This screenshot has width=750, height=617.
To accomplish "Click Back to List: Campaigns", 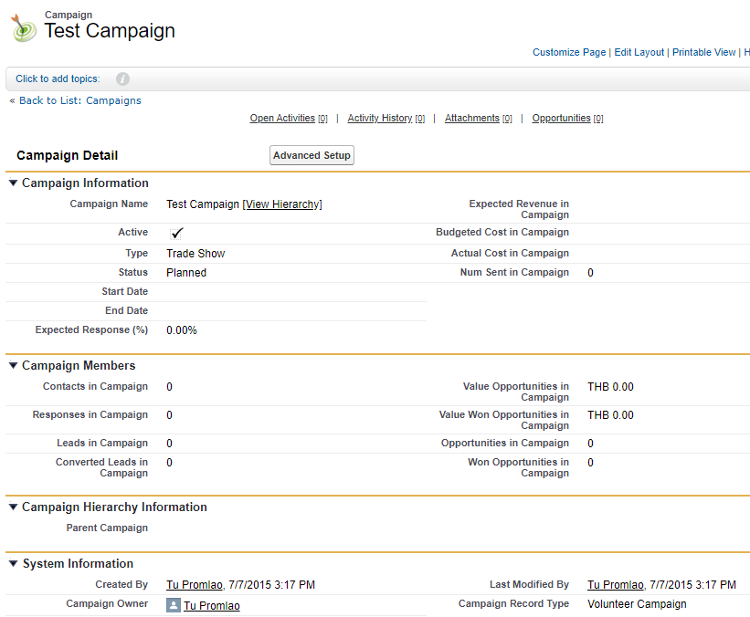I will tap(79, 100).
